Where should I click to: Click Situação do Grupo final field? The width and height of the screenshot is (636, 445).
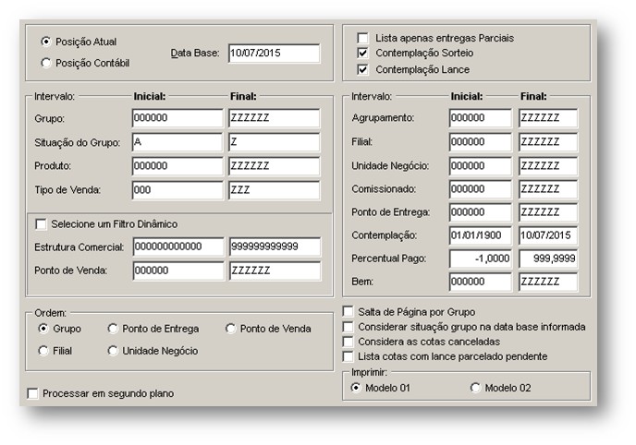275,142
